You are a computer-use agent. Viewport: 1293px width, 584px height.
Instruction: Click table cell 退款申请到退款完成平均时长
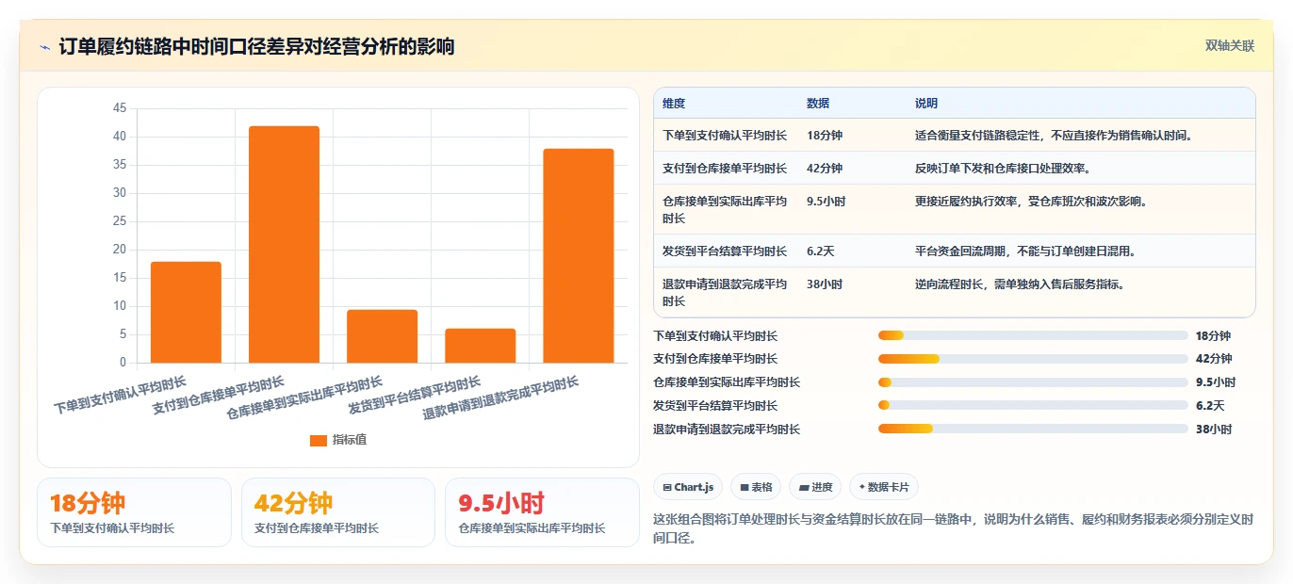[x=725, y=292]
